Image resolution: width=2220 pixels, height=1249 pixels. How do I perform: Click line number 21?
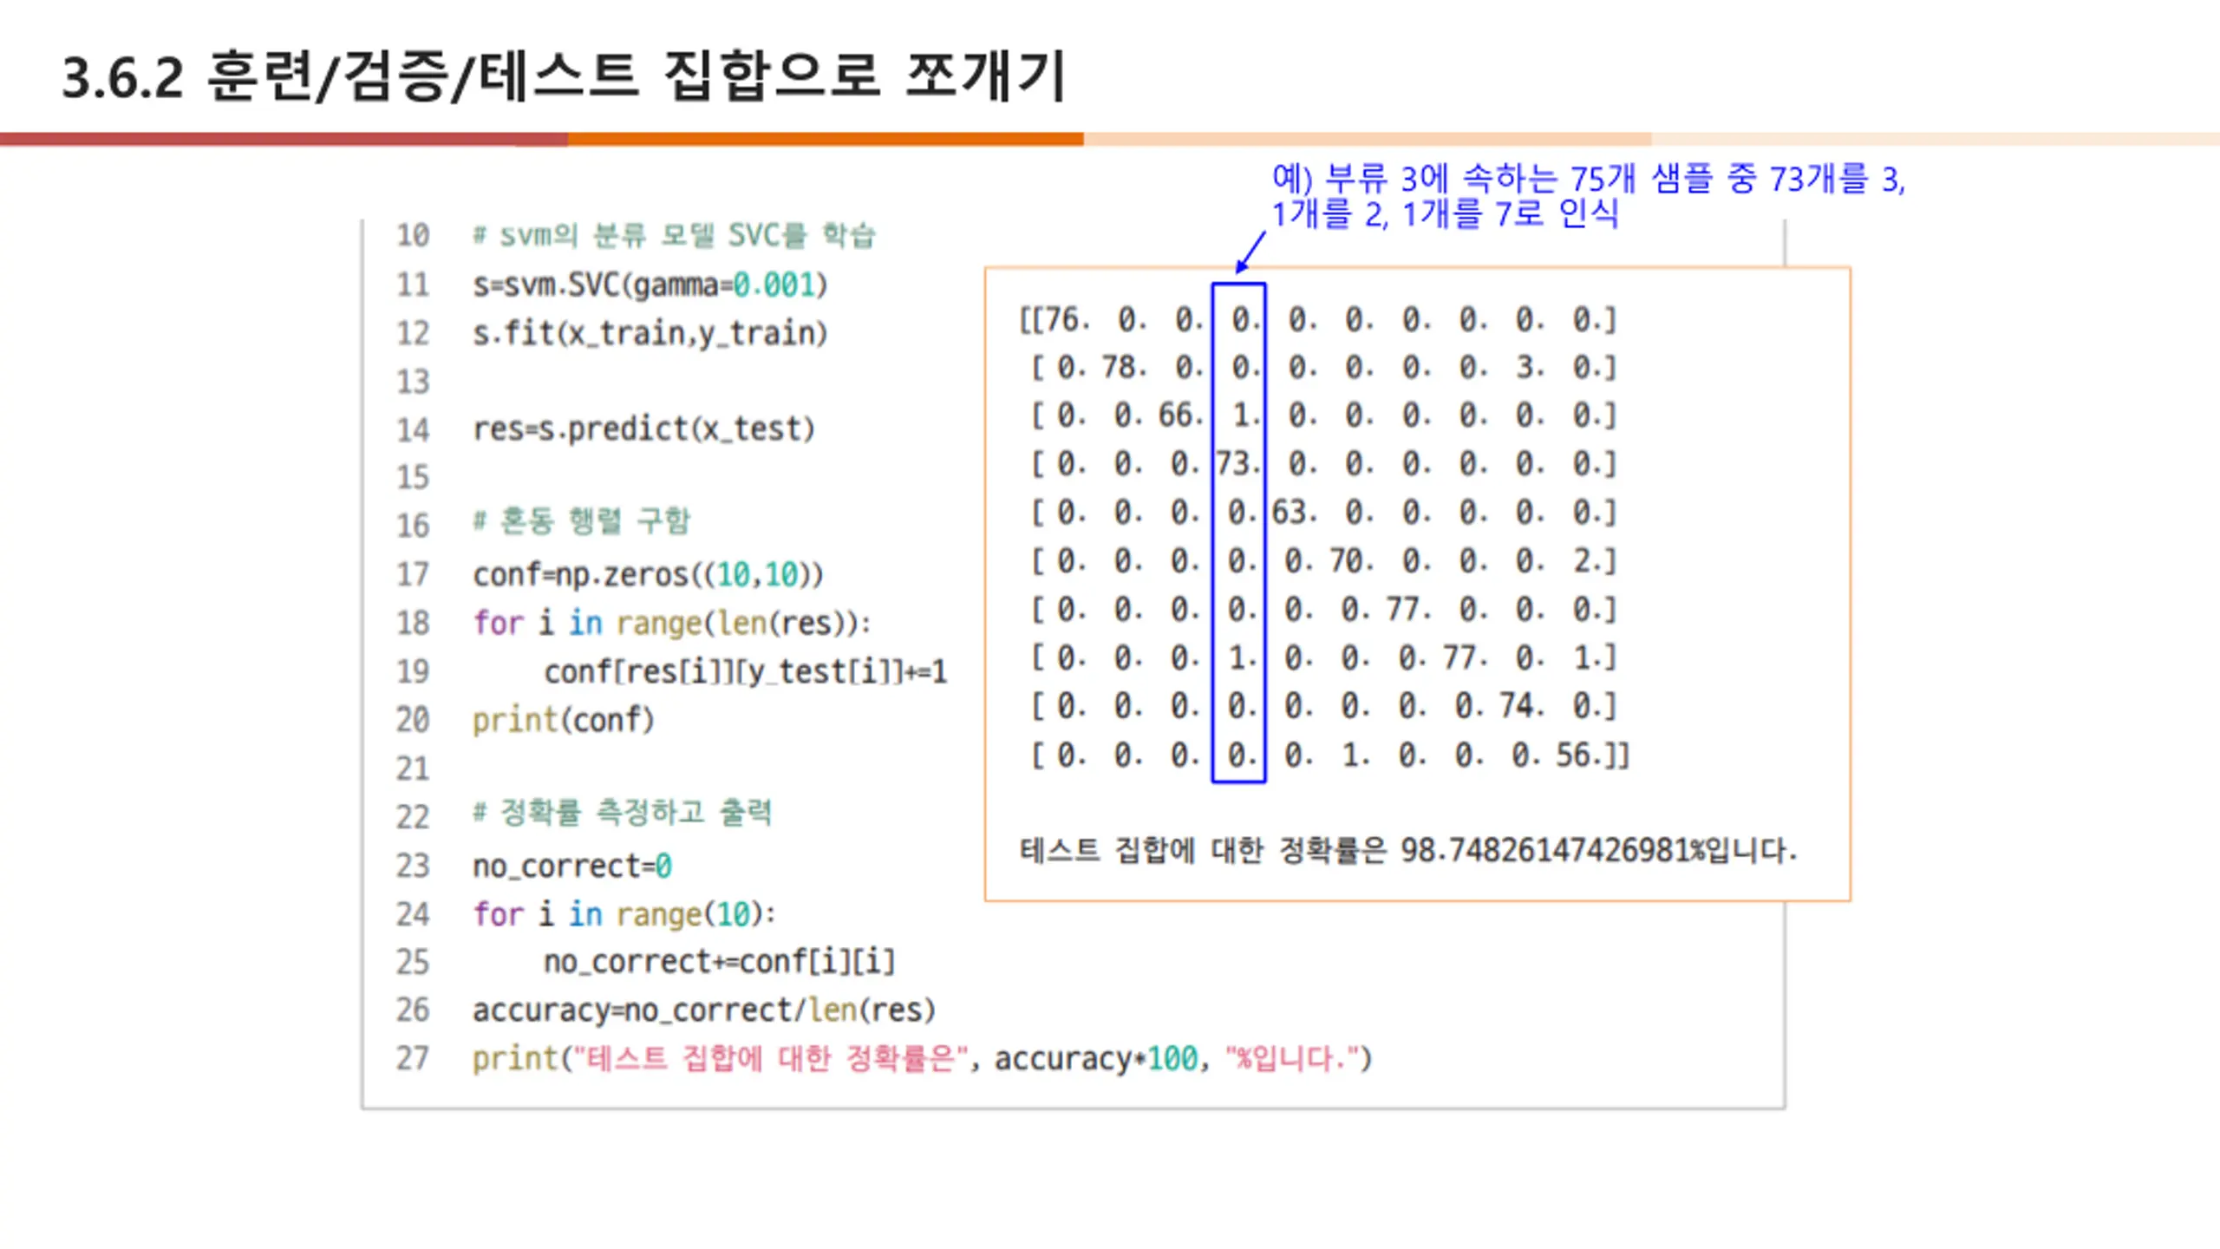(x=413, y=768)
